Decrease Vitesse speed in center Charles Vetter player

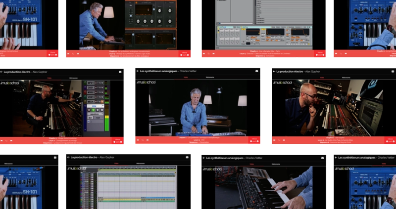pyautogui.click(x=250, y=141)
